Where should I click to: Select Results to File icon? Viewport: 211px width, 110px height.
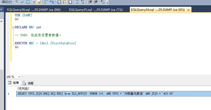click(70, 2)
